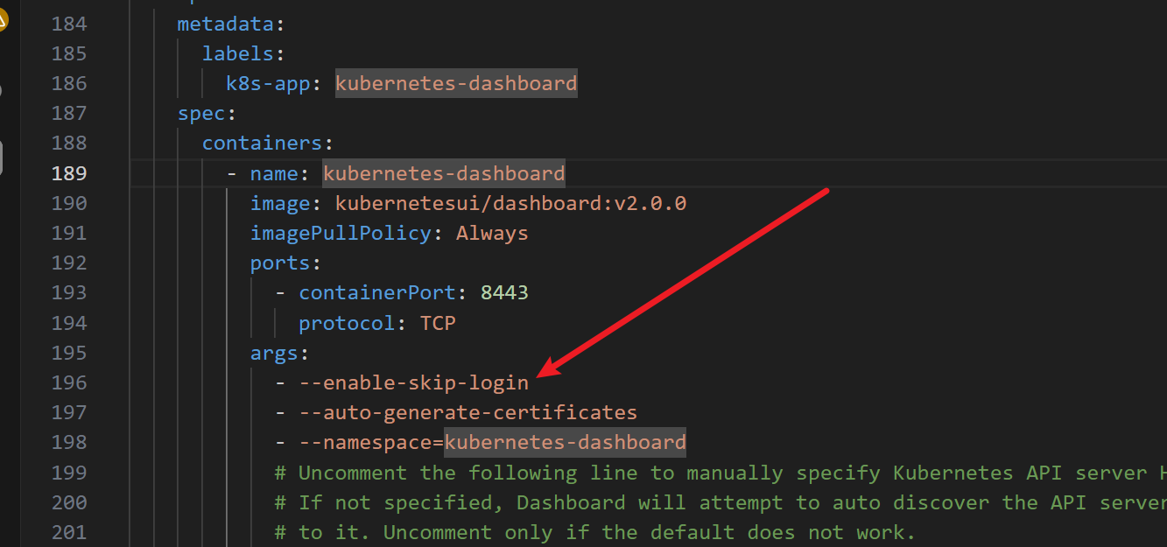Screen dimensions: 1167x547
Task: Click the kubernetes-dashboard value on k8s-app line
Action: point(456,84)
